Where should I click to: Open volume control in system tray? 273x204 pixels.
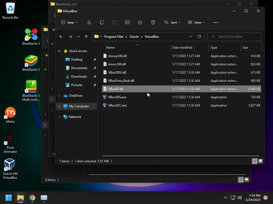[239, 198]
